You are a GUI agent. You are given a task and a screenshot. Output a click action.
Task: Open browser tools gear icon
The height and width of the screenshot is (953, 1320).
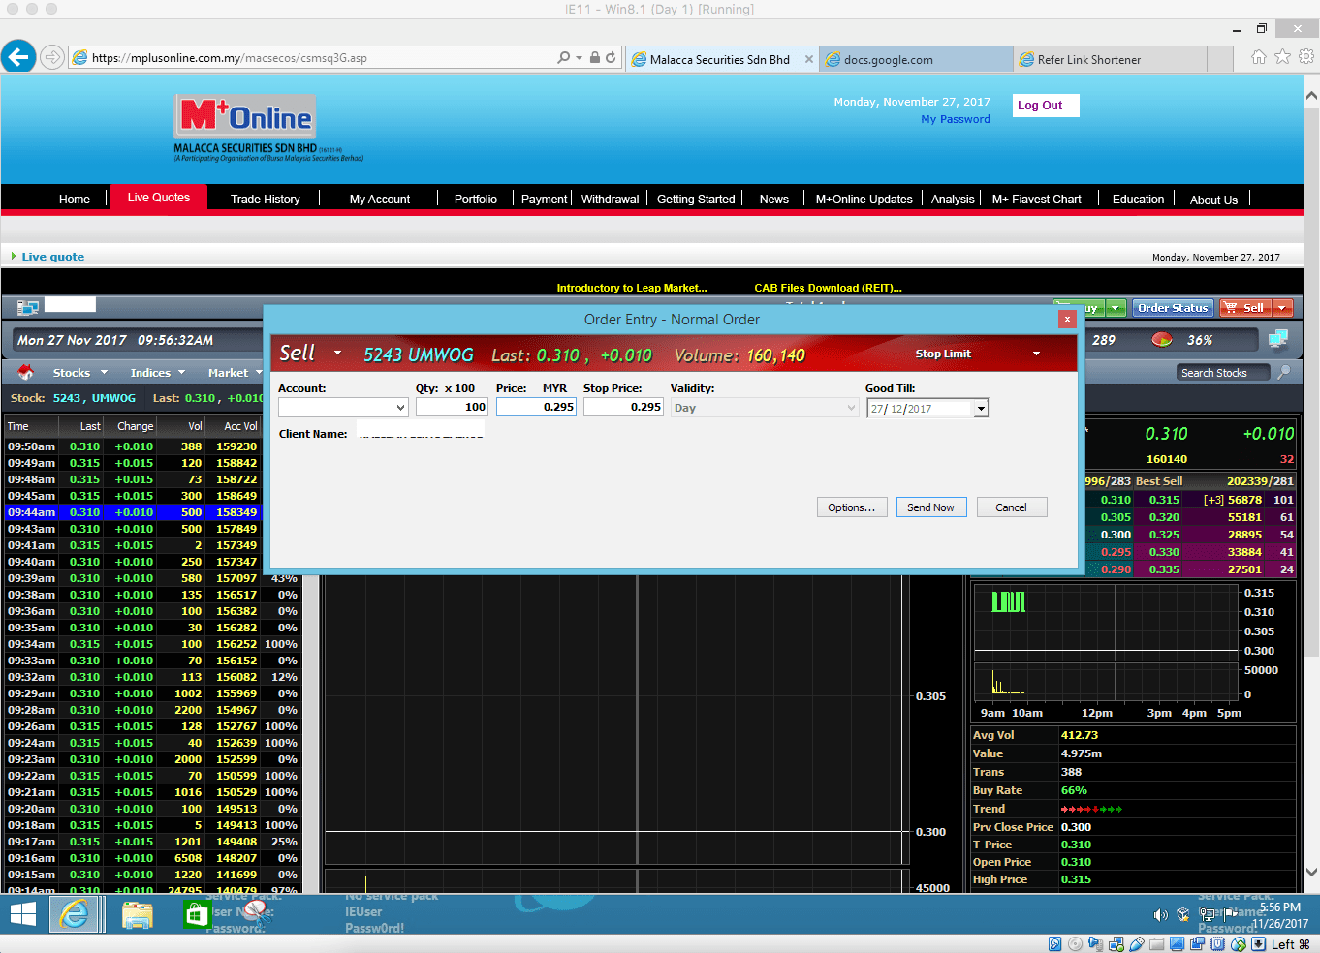pos(1306,57)
